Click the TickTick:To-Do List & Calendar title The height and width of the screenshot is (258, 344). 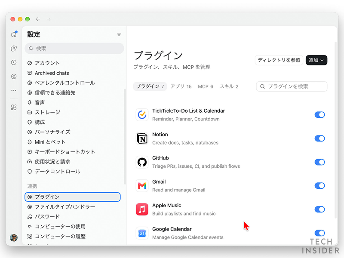coord(188,111)
